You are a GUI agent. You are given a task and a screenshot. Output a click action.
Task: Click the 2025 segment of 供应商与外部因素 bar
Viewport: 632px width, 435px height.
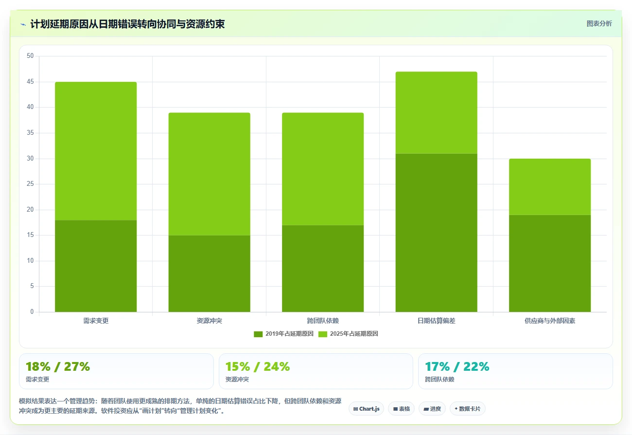click(x=550, y=186)
